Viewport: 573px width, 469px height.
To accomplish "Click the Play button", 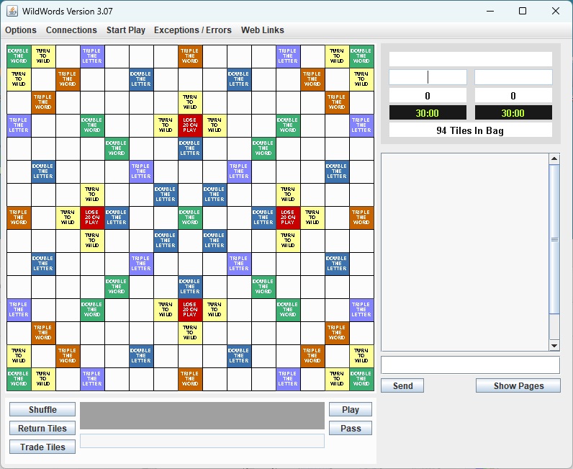I will [x=351, y=409].
